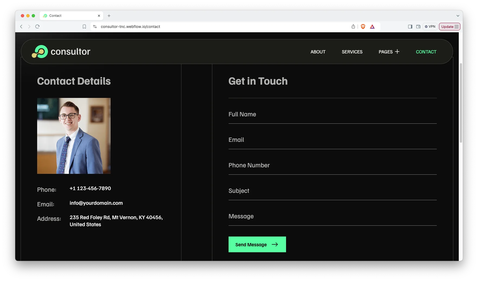The width and height of the screenshot is (478, 281).
Task: Expand the PAGES menu
Action: [389, 52]
